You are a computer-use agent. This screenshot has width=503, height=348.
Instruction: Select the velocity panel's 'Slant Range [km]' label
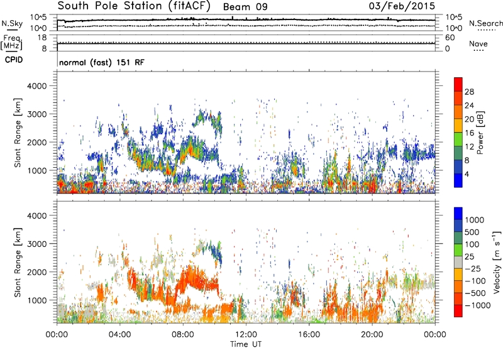click(x=18, y=262)
